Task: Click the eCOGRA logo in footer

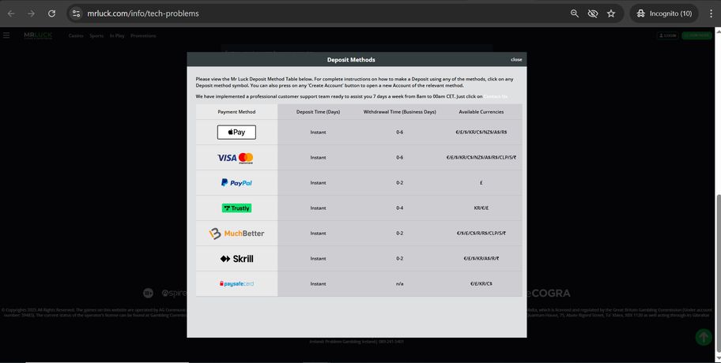Action: tap(549, 293)
